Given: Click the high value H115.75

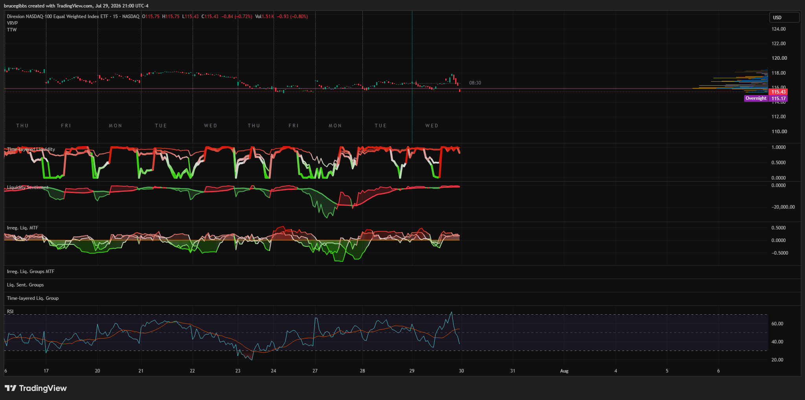Looking at the screenshot, I should tap(171, 17).
